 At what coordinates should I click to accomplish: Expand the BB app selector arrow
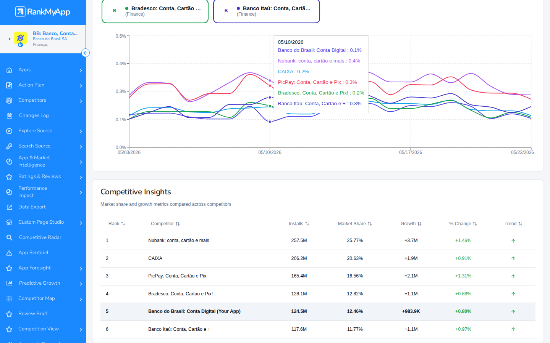(10, 39)
